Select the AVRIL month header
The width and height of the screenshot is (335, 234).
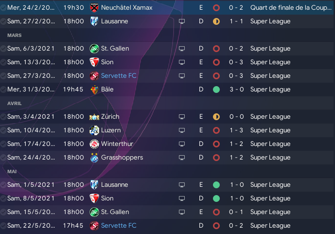tap(14, 104)
